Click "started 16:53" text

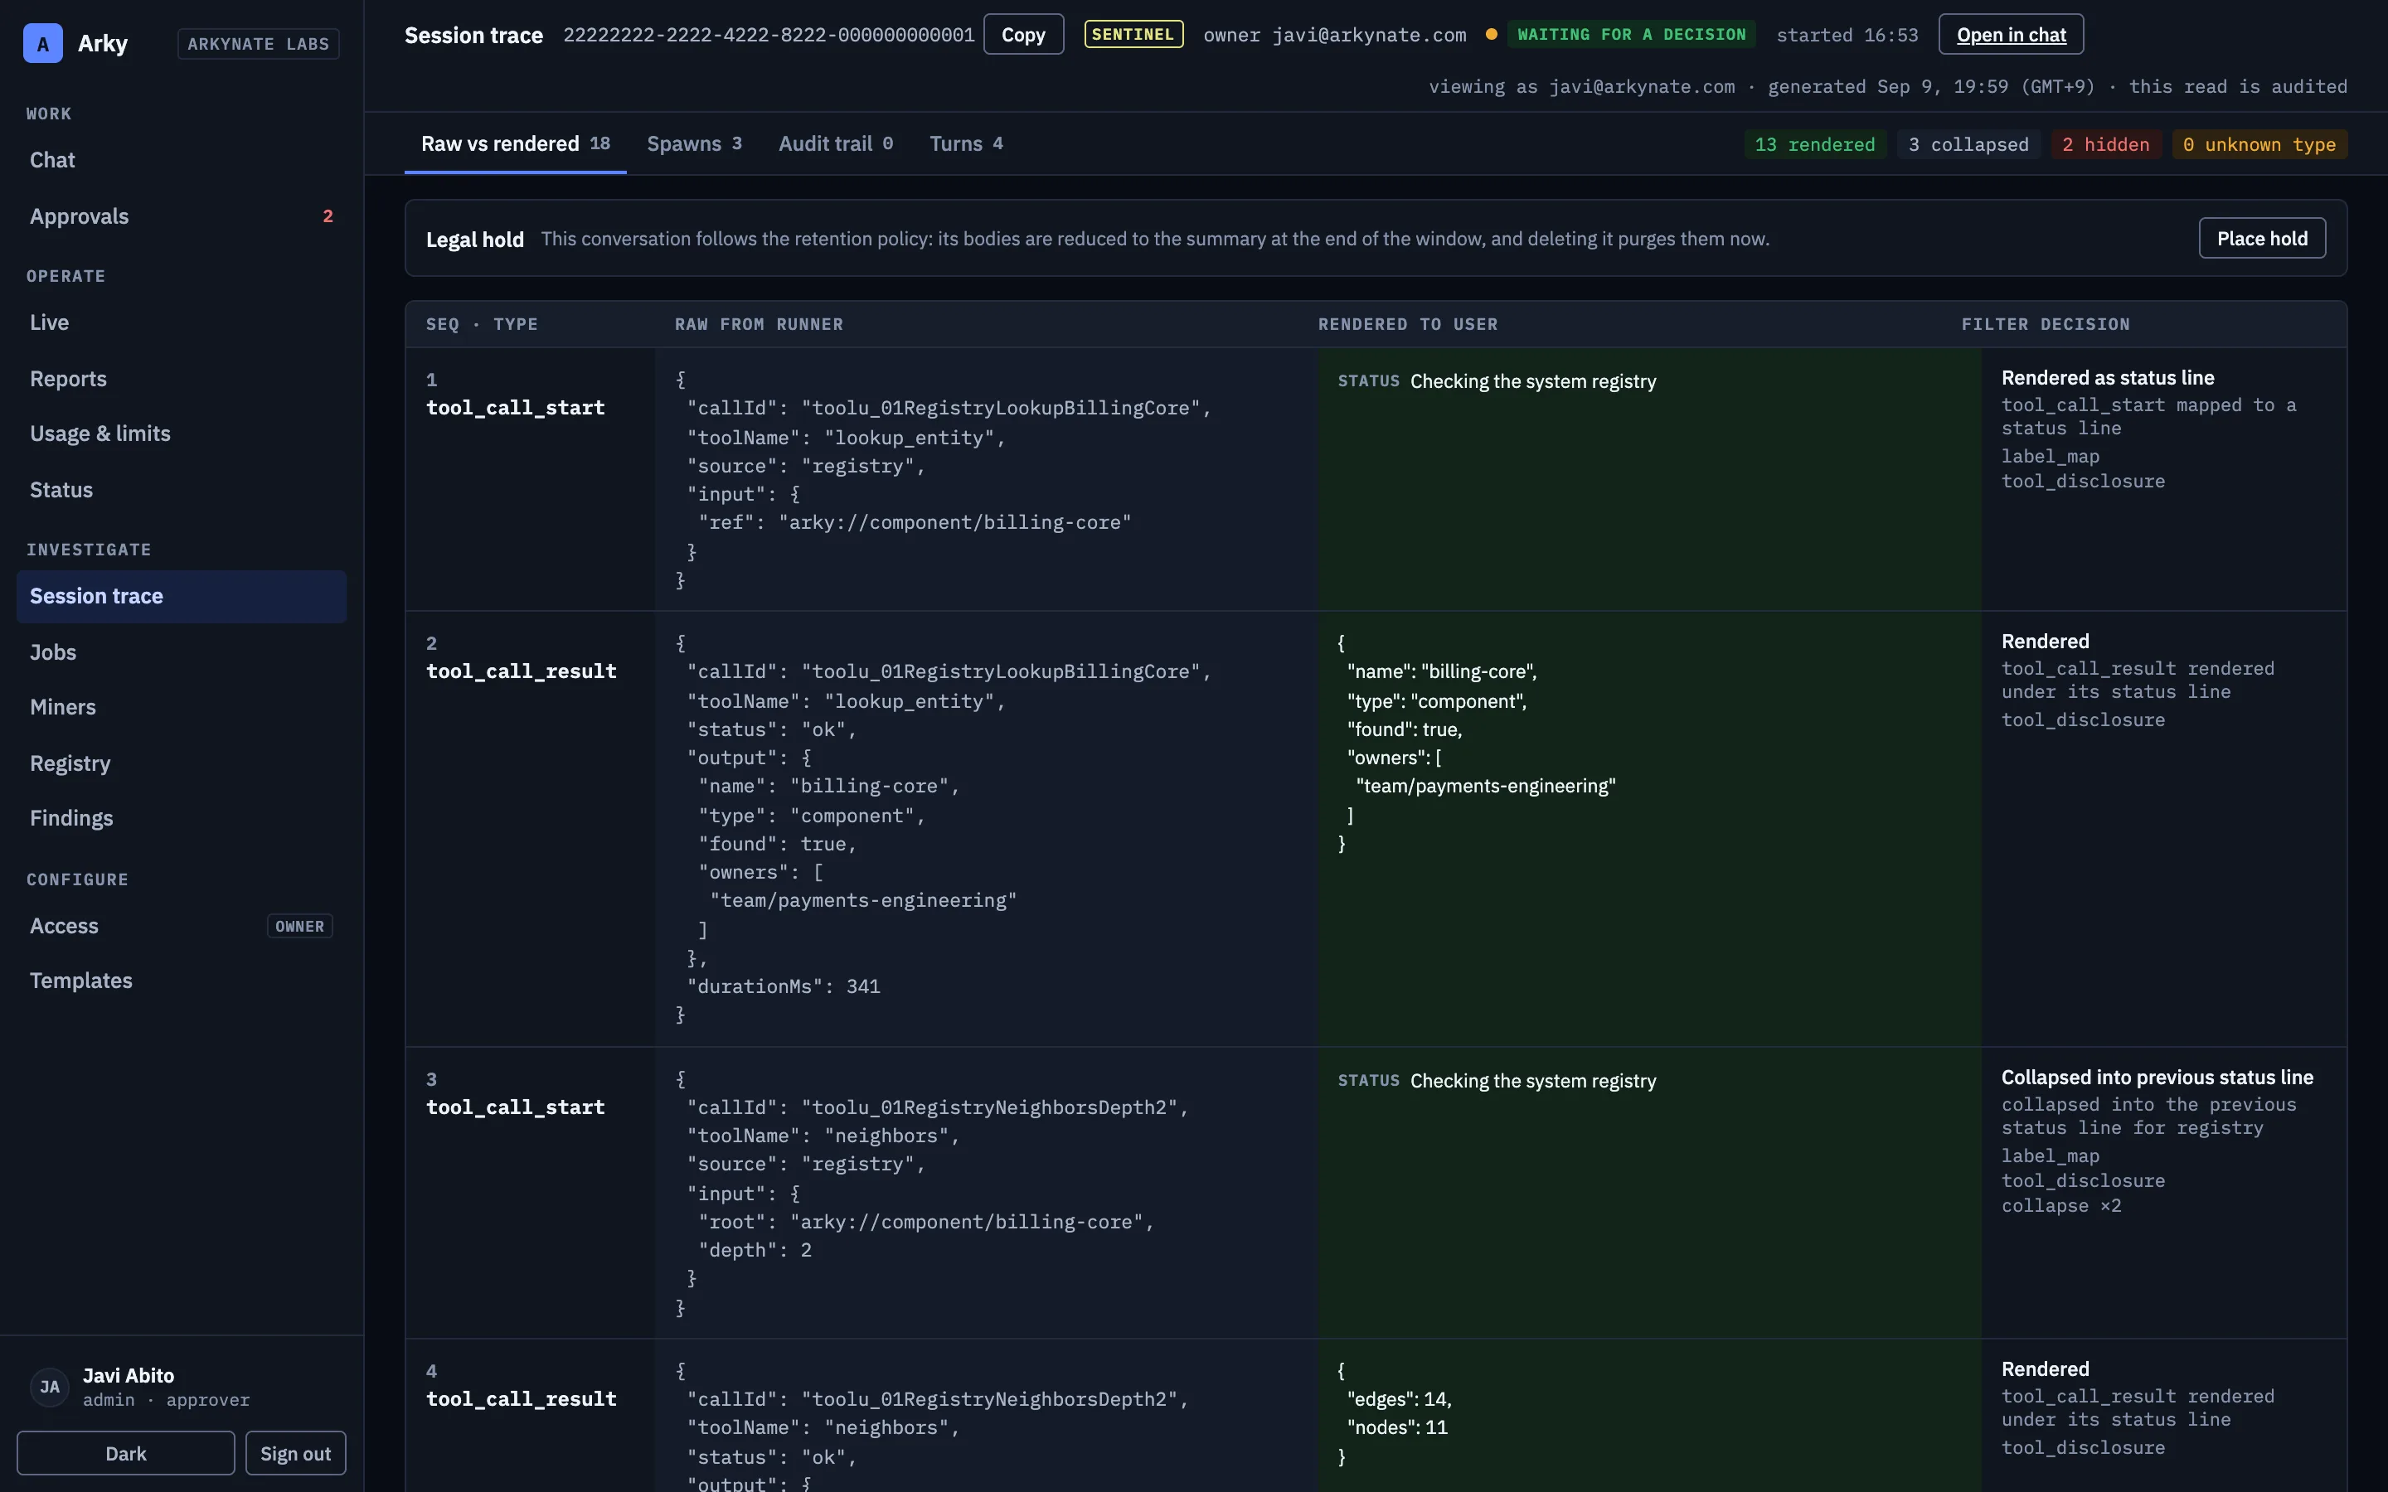coord(1847,35)
